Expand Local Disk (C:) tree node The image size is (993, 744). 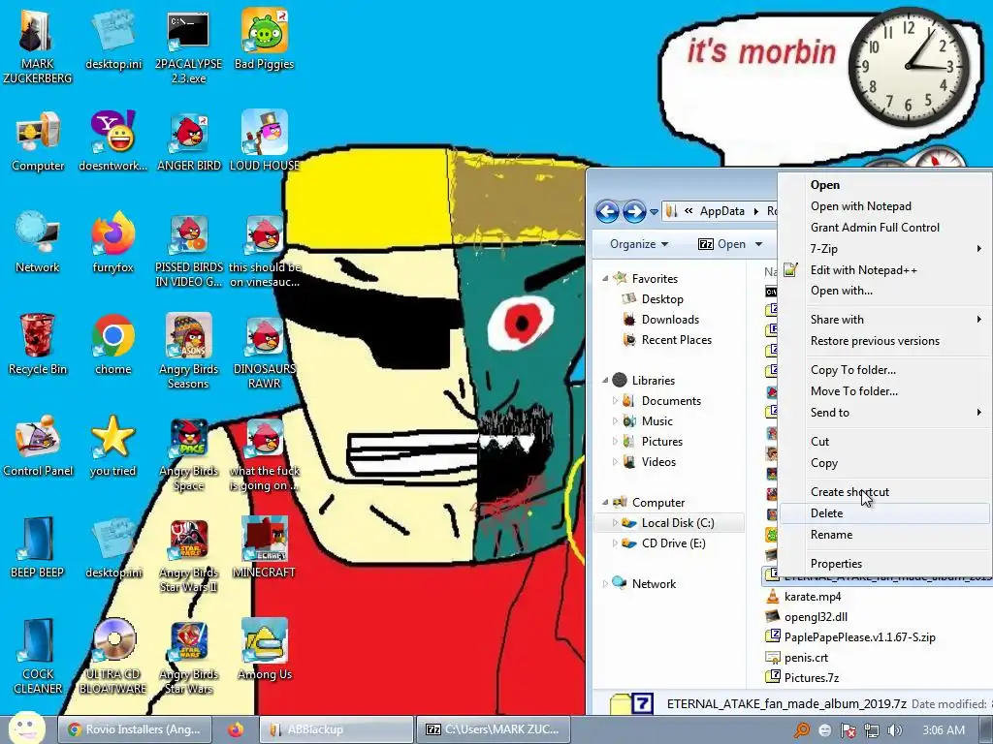click(615, 522)
